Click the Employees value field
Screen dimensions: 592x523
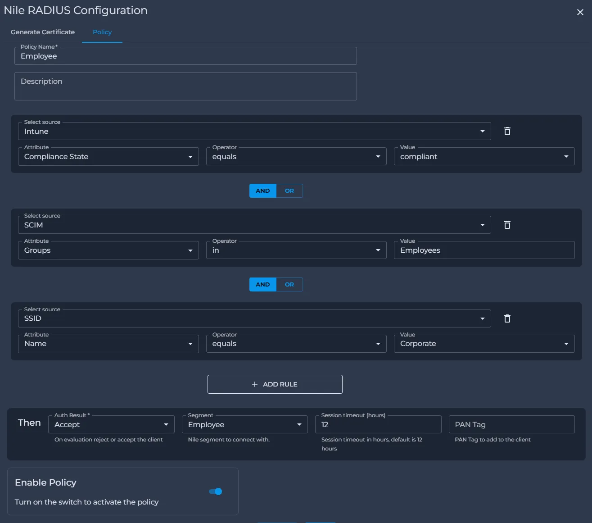[484, 250]
